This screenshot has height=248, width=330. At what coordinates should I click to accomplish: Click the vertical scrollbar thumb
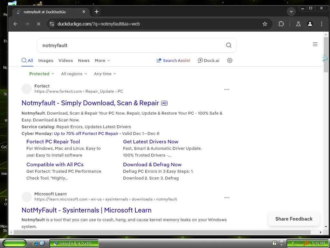point(326,54)
